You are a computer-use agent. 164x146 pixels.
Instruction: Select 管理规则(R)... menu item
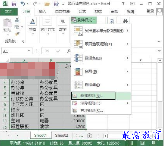[101, 111]
